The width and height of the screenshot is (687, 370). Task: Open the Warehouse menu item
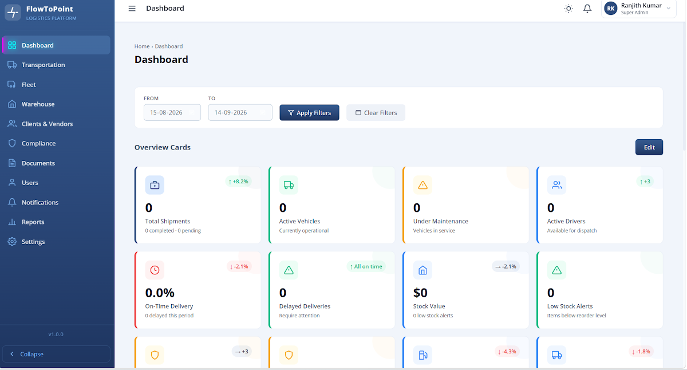(x=56, y=104)
